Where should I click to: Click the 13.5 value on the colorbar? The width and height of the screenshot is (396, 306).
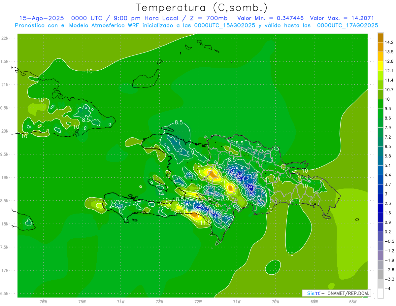[389, 51]
